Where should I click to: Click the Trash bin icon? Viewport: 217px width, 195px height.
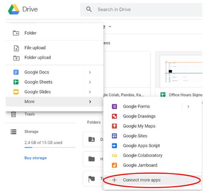13,114
